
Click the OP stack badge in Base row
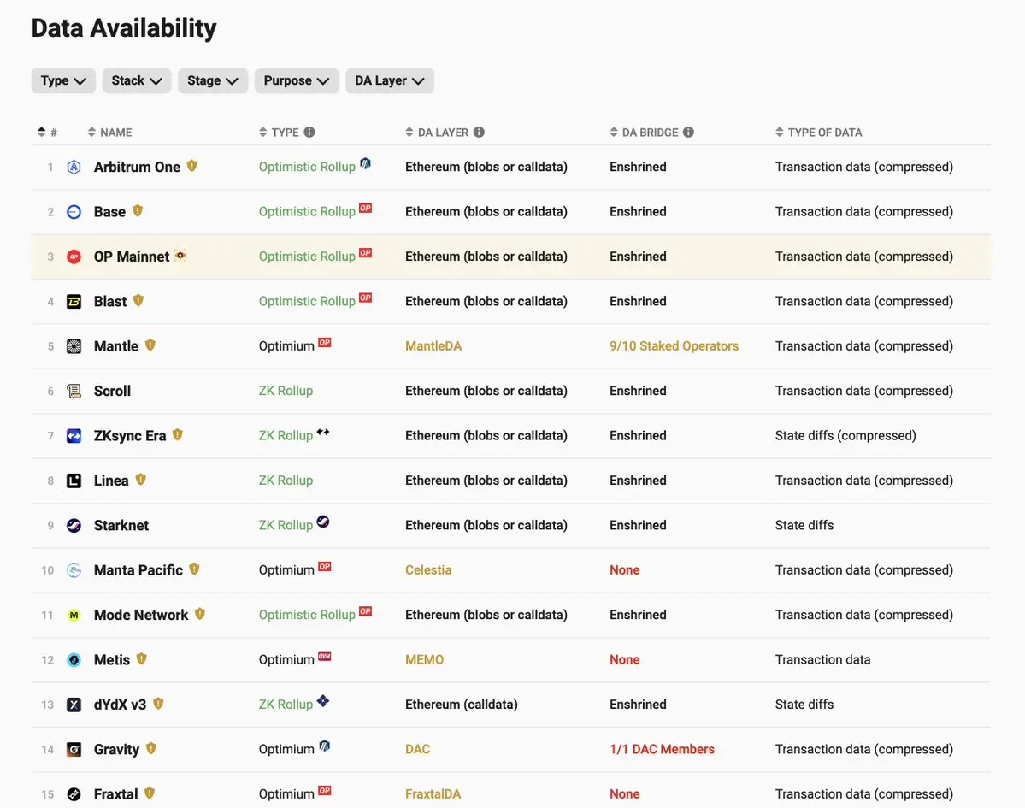(365, 208)
